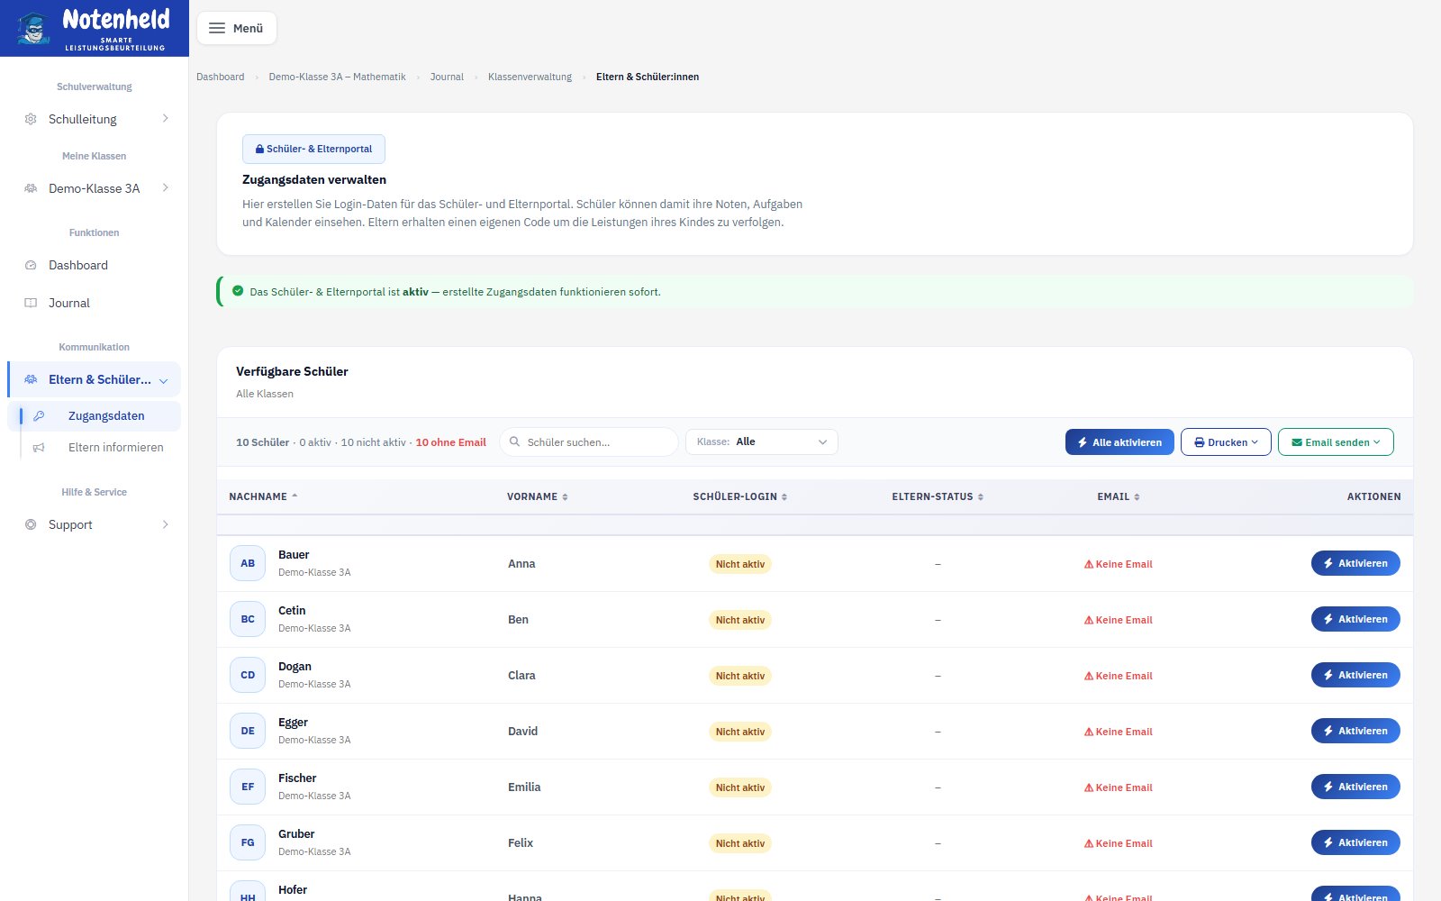Image resolution: width=1441 pixels, height=901 pixels.
Task: Focus the Schüler suchen field
Action: [589, 441]
